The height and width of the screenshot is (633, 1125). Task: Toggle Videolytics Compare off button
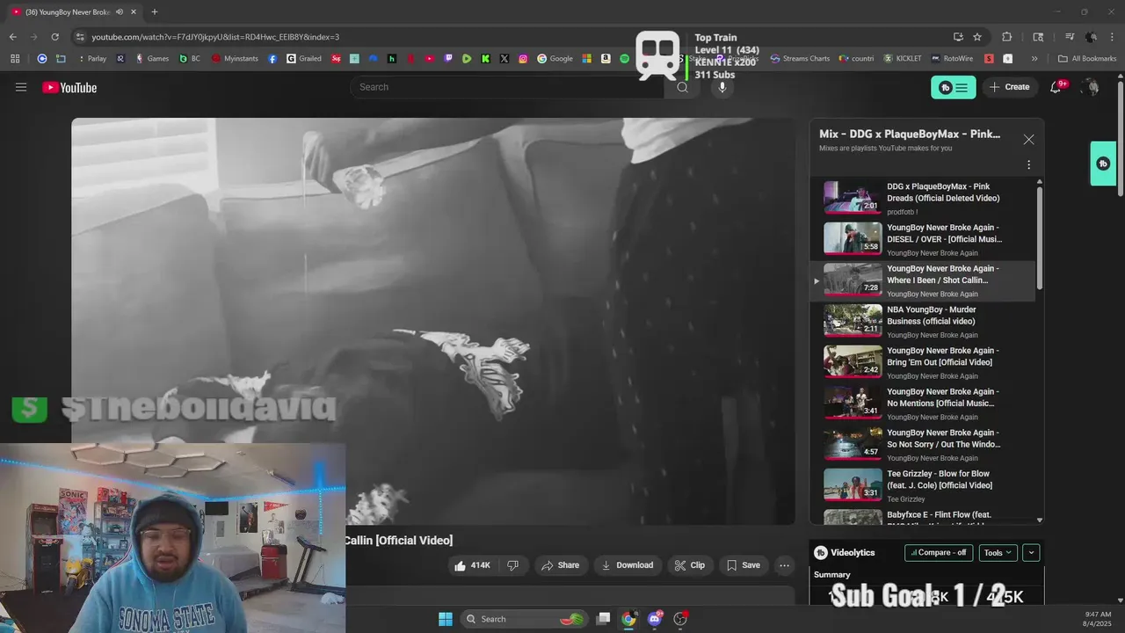pos(939,553)
